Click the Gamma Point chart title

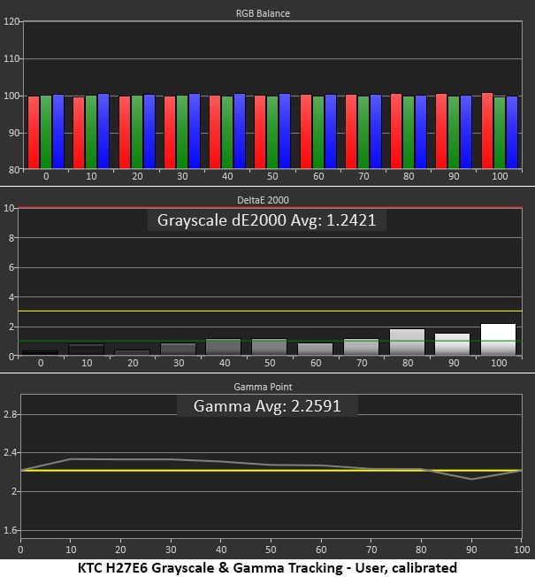tap(263, 387)
